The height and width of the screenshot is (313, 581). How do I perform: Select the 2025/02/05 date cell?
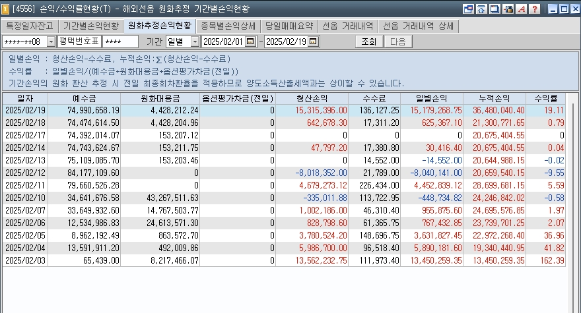[x=25, y=235]
